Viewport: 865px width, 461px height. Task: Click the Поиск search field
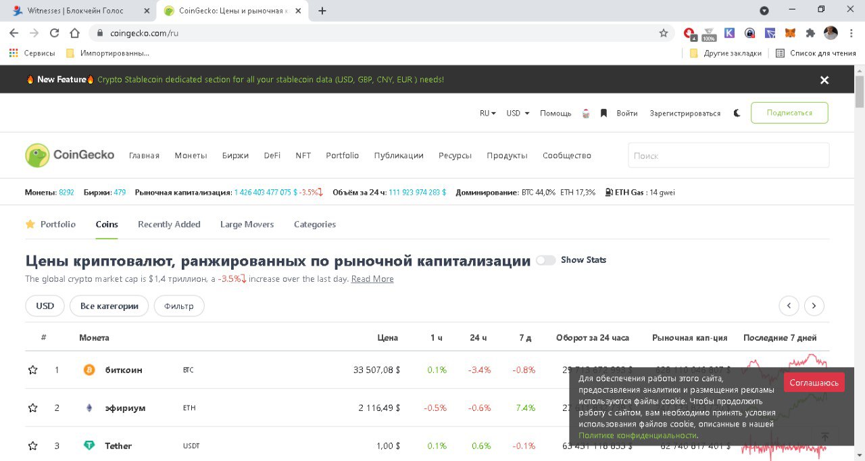point(728,155)
